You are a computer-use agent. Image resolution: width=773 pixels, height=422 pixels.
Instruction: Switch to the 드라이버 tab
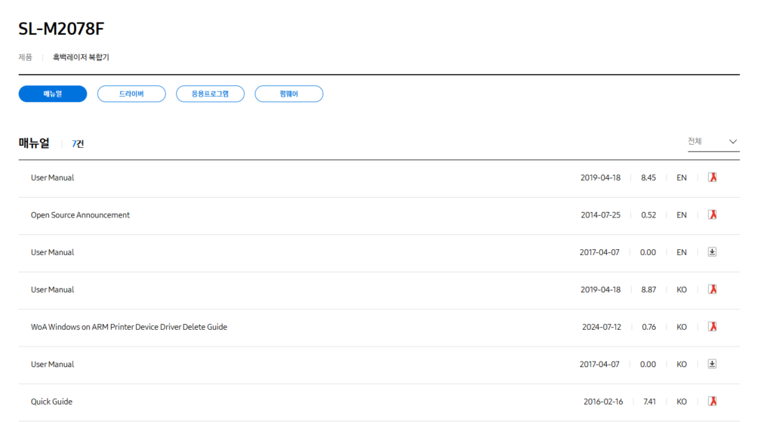131,94
